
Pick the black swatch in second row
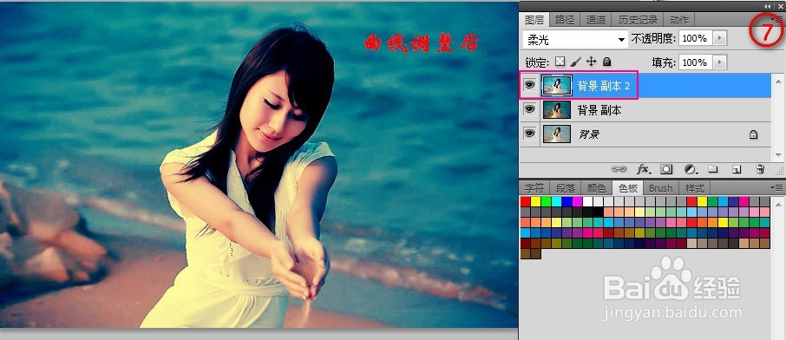[598, 212]
